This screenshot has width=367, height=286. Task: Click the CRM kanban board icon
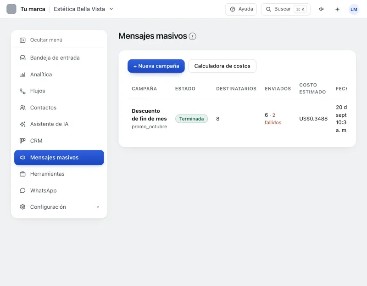click(x=22, y=141)
